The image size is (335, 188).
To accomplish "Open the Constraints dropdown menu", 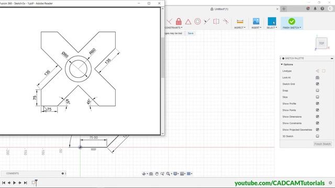I will tap(174, 28).
